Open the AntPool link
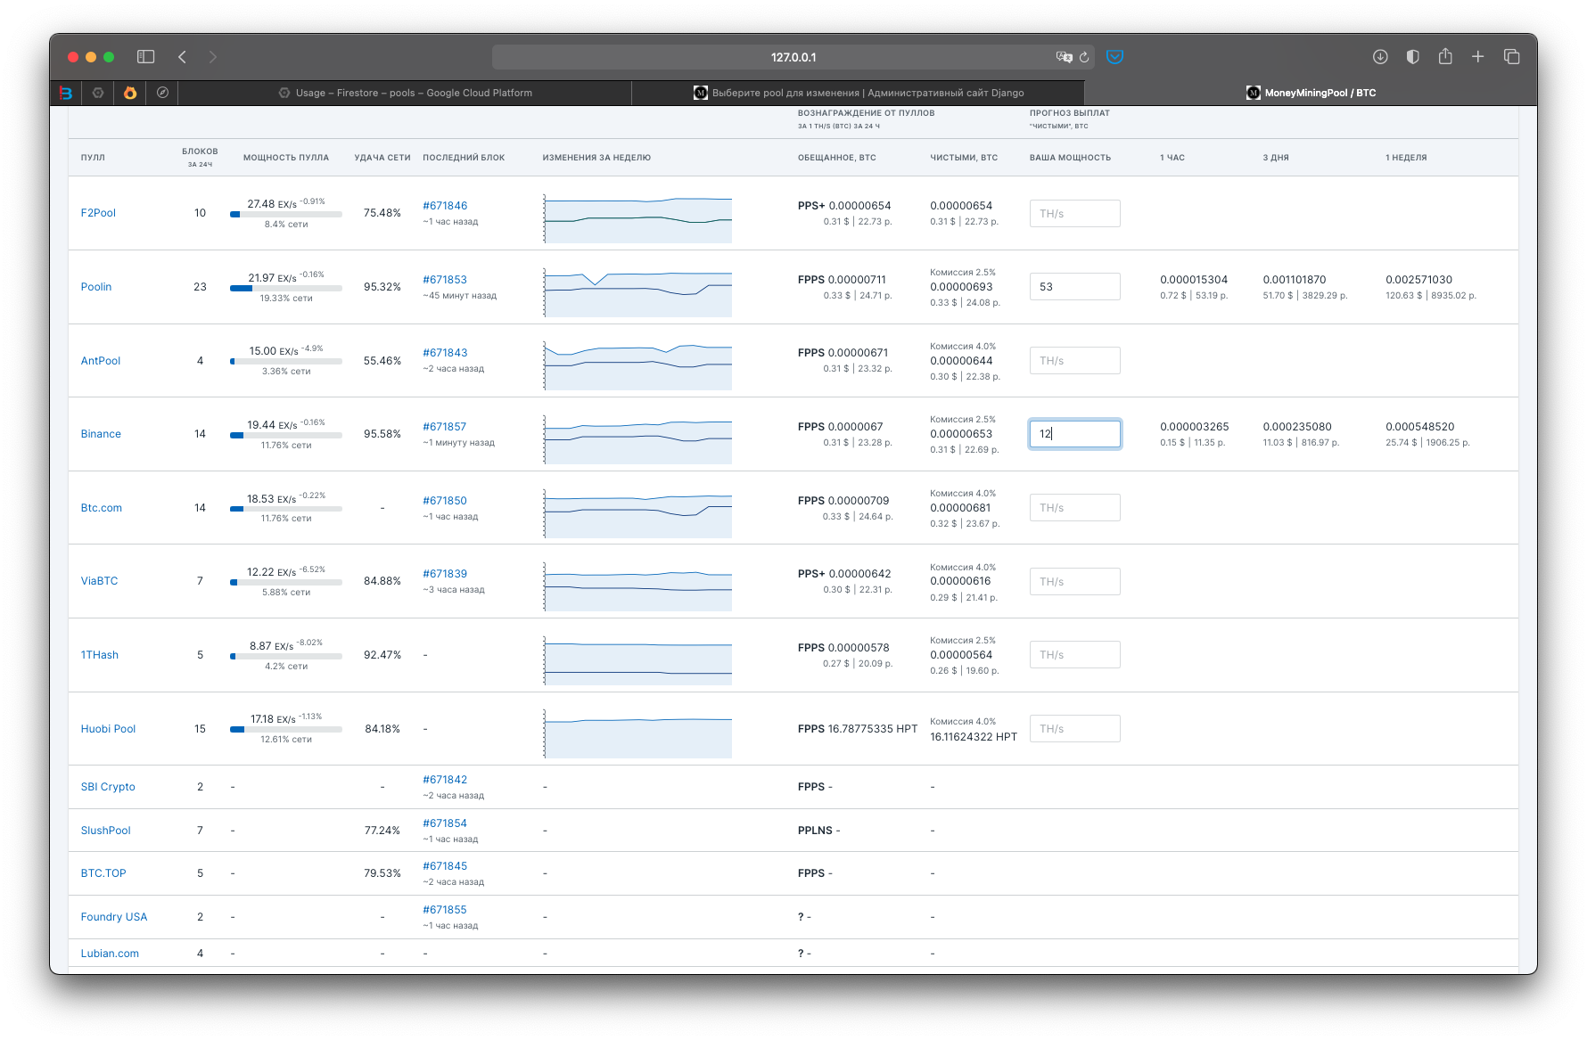This screenshot has width=1587, height=1040. tap(101, 361)
